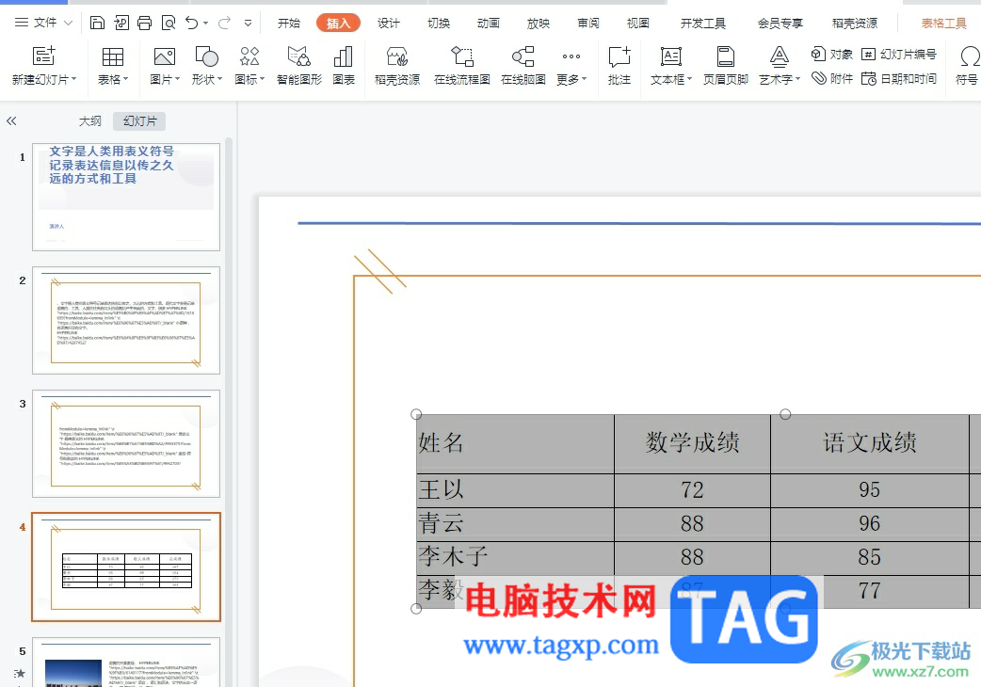Click the 姓名 header cell in table
The width and height of the screenshot is (981, 687).
[x=516, y=443]
